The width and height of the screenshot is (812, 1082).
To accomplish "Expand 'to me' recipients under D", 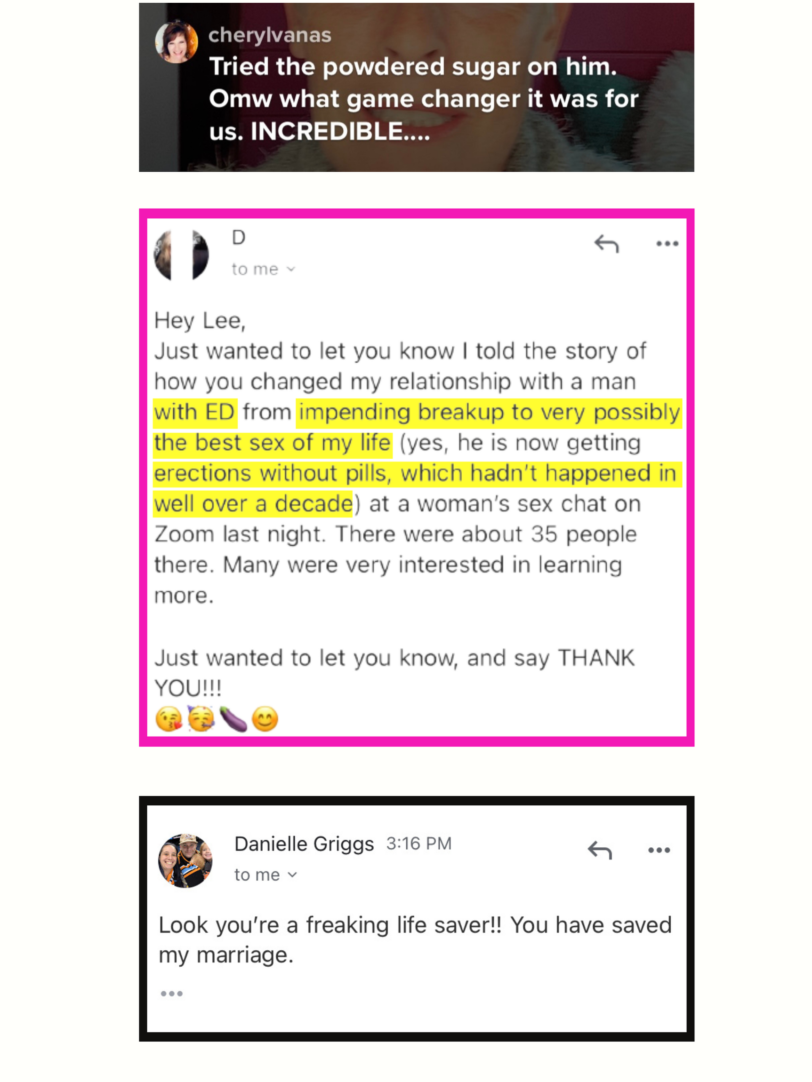I will point(263,269).
